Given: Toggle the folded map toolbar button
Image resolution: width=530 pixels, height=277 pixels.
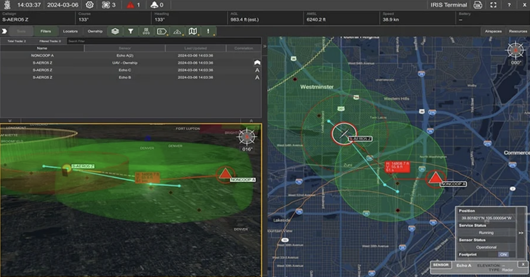Looking at the screenshot, I should coord(193,32).
